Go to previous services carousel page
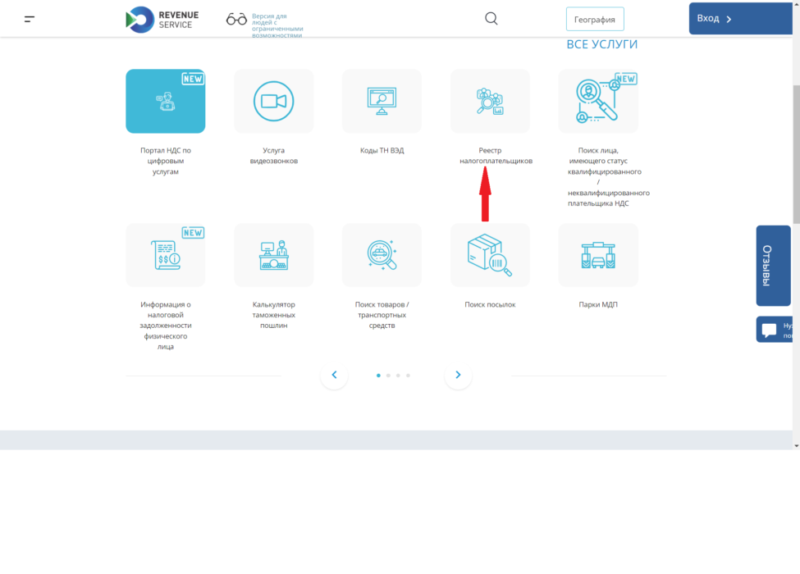This screenshot has width=800, height=574. click(334, 375)
